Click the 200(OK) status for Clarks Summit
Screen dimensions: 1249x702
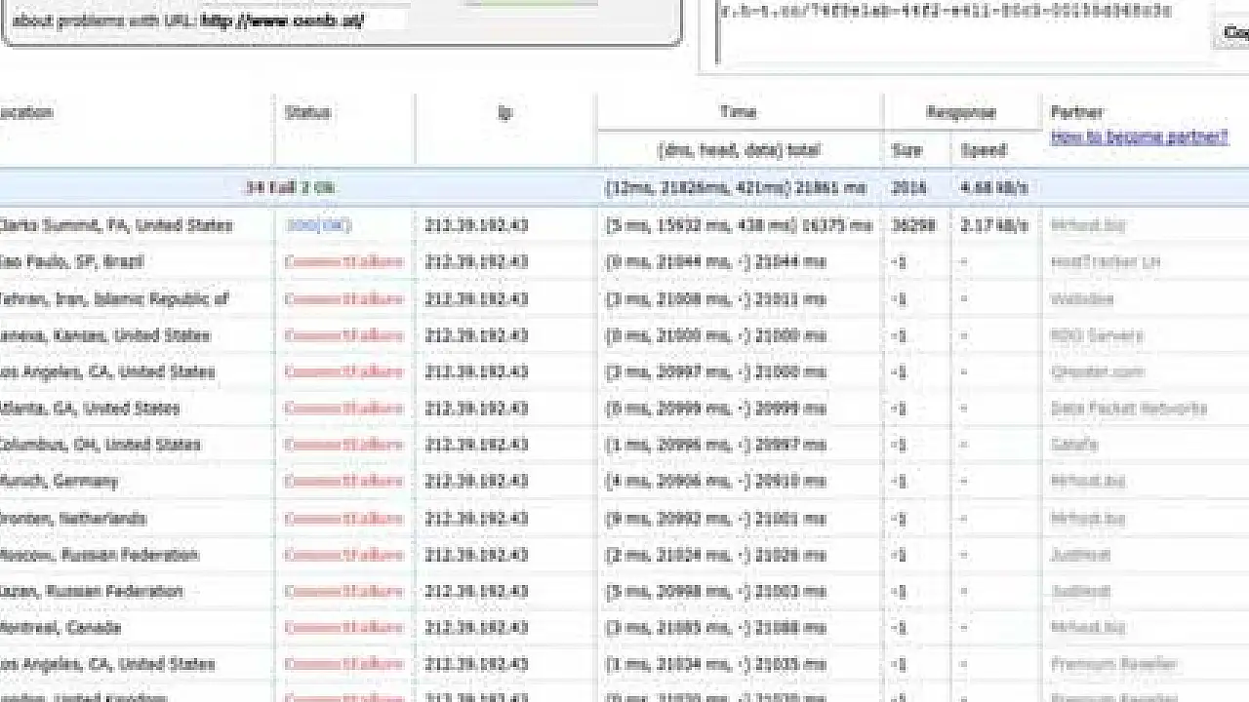click(x=318, y=225)
